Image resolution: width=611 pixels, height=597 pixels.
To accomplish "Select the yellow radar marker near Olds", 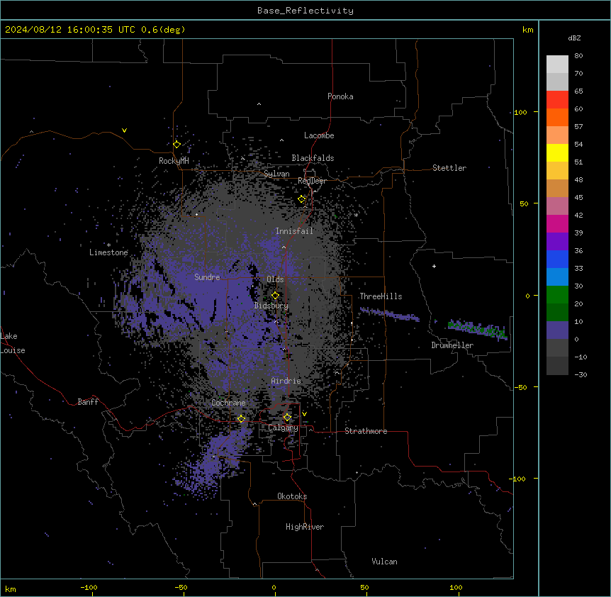I will click(275, 296).
